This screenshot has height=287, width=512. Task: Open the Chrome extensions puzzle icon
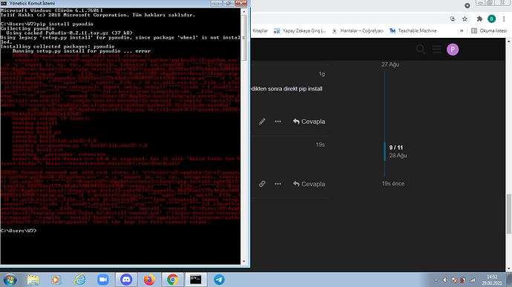click(479, 19)
